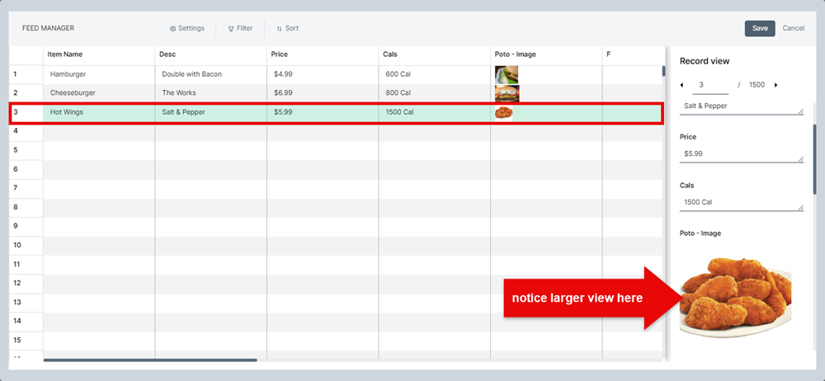
Task: Click the Save button
Action: click(x=760, y=28)
